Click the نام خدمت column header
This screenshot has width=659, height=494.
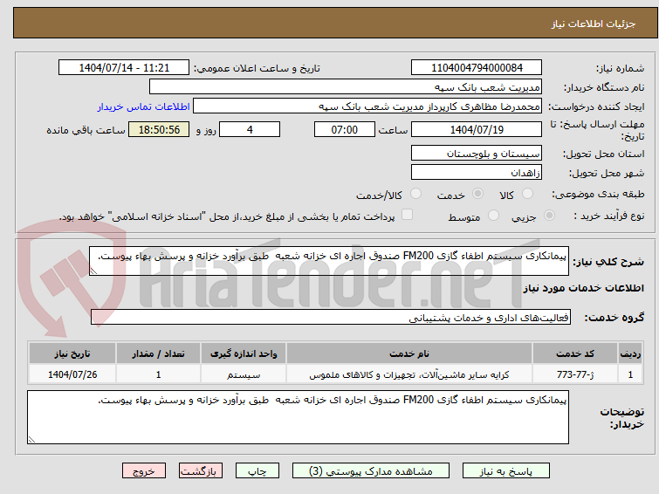click(409, 353)
